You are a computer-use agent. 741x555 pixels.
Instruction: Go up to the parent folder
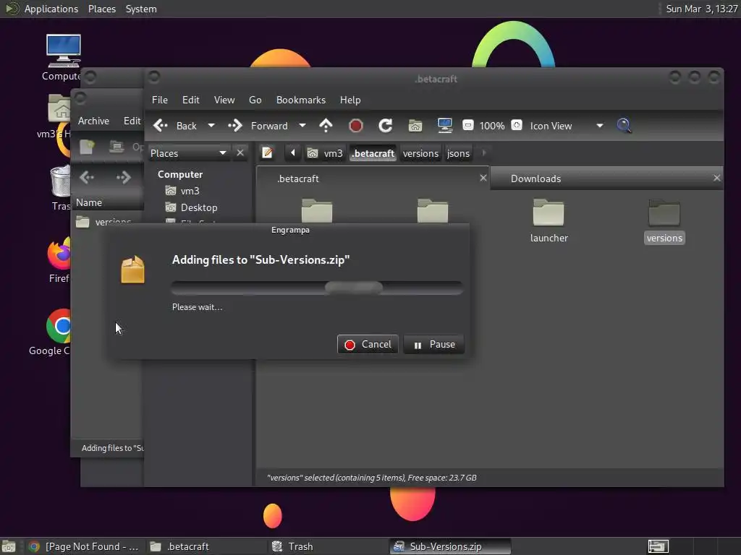(326, 126)
